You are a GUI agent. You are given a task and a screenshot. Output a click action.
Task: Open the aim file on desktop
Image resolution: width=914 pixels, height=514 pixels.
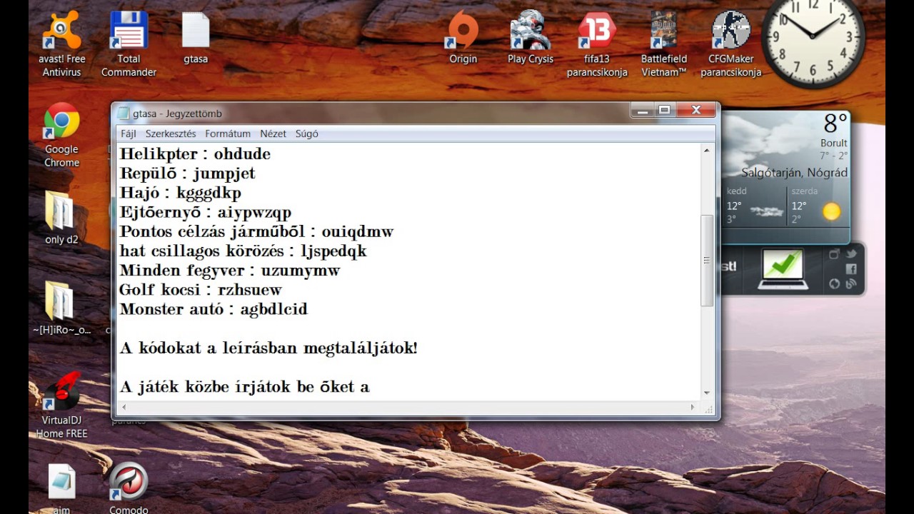61,488
